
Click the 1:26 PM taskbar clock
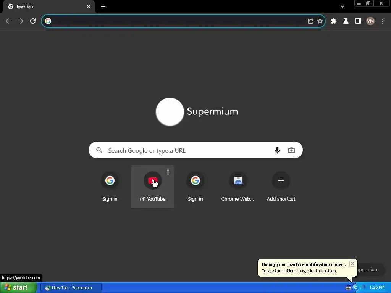377,288
